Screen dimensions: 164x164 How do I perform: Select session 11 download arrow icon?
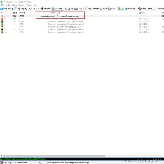click(2, 27)
